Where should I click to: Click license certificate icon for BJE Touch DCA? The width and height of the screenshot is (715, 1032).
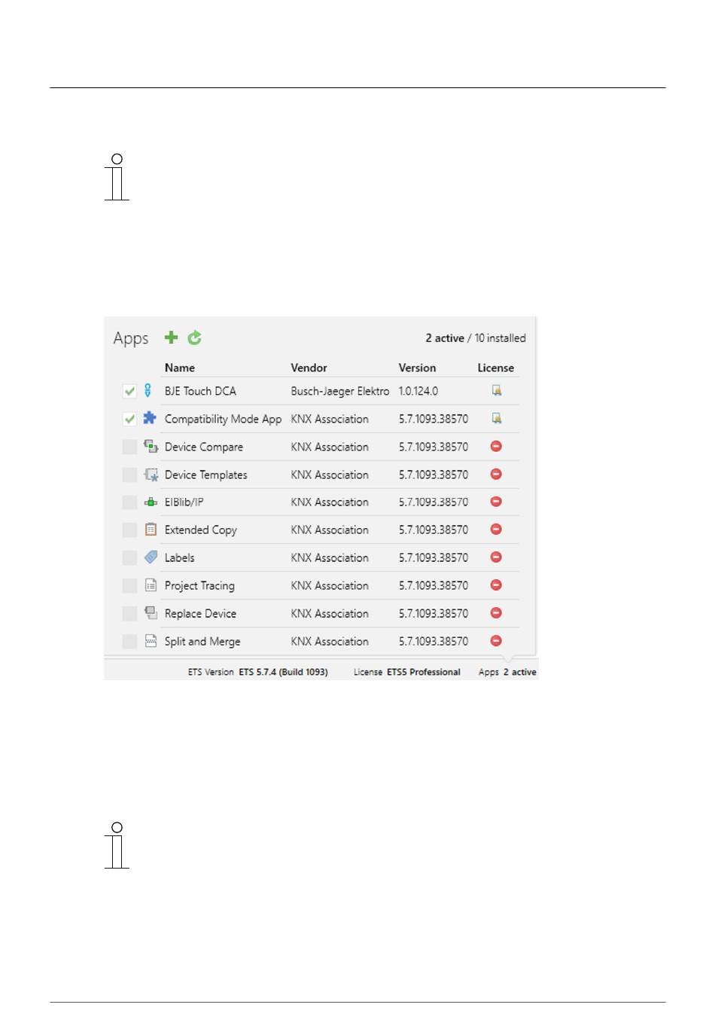coord(497,391)
